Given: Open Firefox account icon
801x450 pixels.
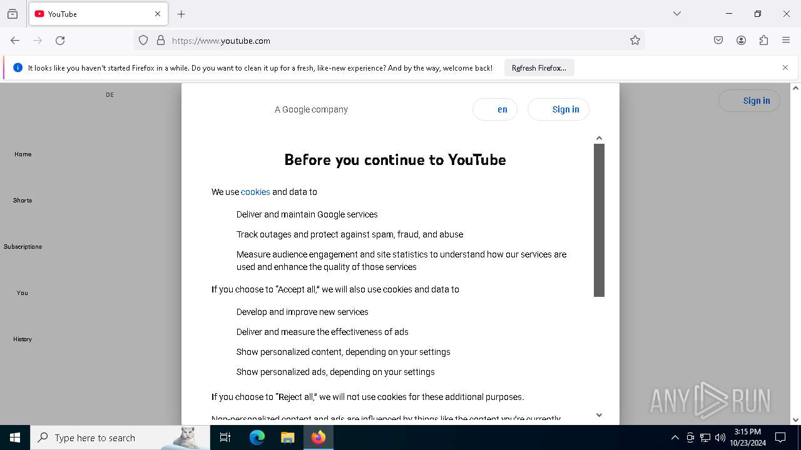Looking at the screenshot, I should point(741,41).
